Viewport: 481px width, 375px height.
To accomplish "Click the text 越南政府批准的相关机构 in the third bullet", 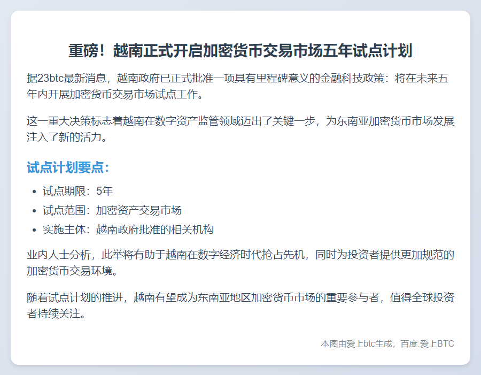I will click(x=155, y=229).
